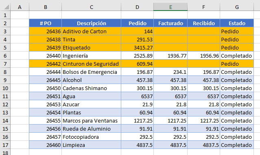Select the value 2525.89
Screen dimensions: 260x155
pyautogui.click(x=137, y=56)
